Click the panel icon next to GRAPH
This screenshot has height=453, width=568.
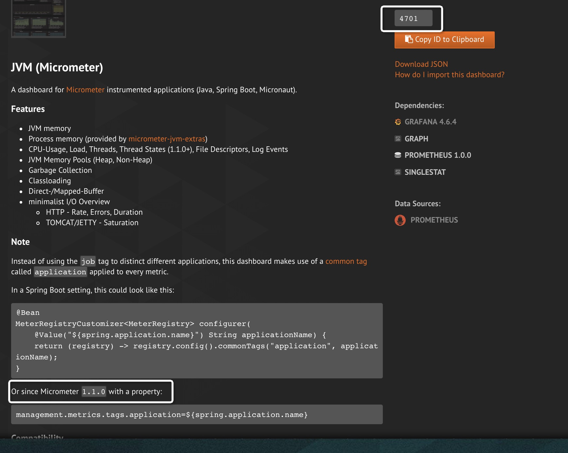pyautogui.click(x=398, y=139)
